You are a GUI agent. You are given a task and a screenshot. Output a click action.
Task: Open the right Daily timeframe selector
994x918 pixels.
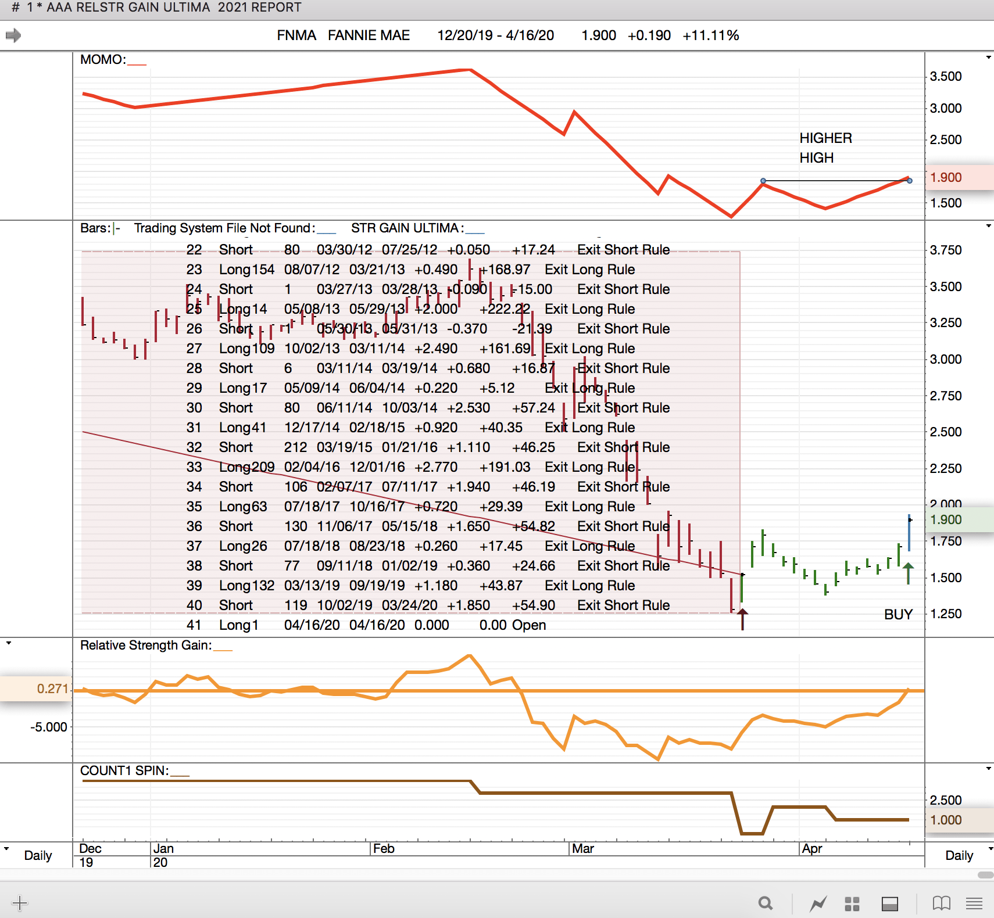tap(959, 855)
